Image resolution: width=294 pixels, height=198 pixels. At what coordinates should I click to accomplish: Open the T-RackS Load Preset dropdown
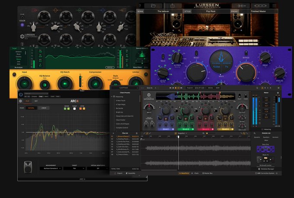point(125,88)
